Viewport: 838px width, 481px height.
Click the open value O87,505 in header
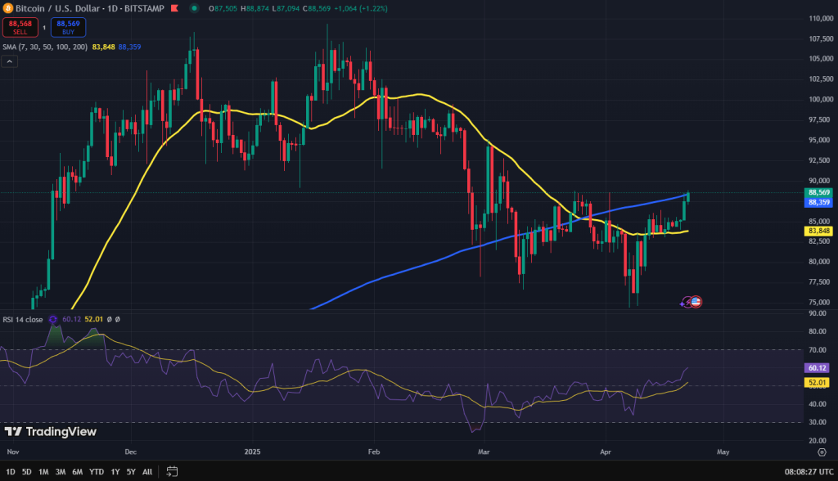click(x=223, y=8)
